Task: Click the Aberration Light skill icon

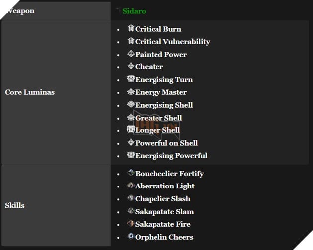Action: [x=131, y=186]
